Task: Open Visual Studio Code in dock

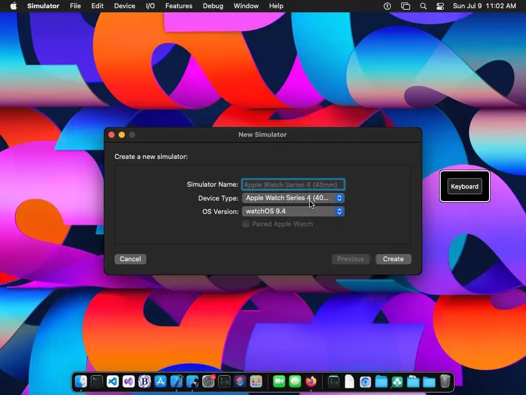Action: (x=112, y=382)
